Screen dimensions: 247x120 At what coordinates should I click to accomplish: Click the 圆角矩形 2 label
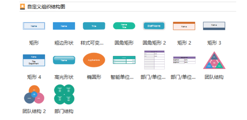pos(154,43)
